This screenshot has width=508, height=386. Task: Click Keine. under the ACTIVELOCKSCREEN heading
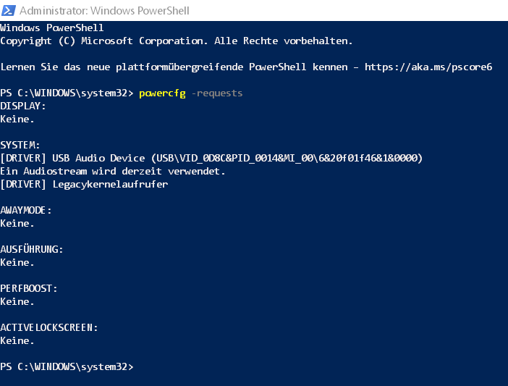(17, 341)
